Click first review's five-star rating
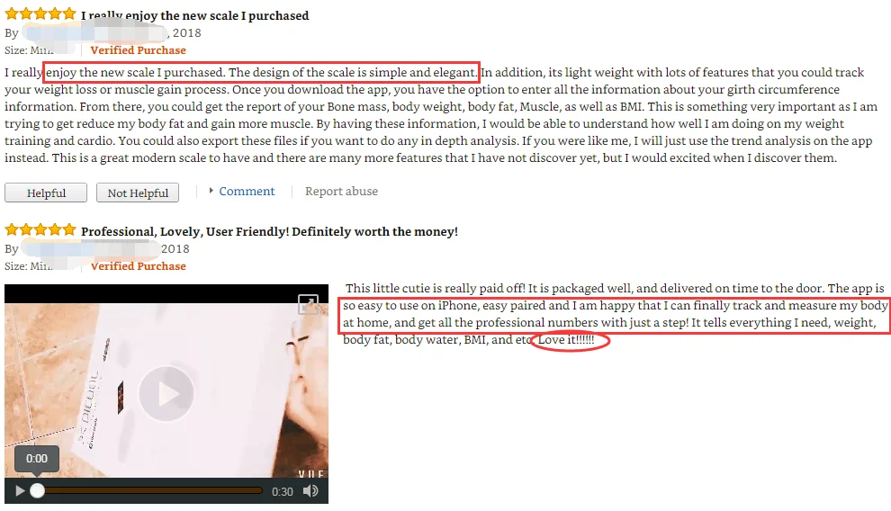The height and width of the screenshot is (511, 891). coord(40,13)
